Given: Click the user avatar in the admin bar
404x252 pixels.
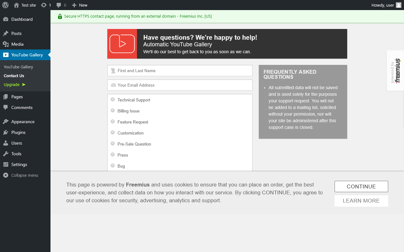Looking at the screenshot, I should pos(399,5).
